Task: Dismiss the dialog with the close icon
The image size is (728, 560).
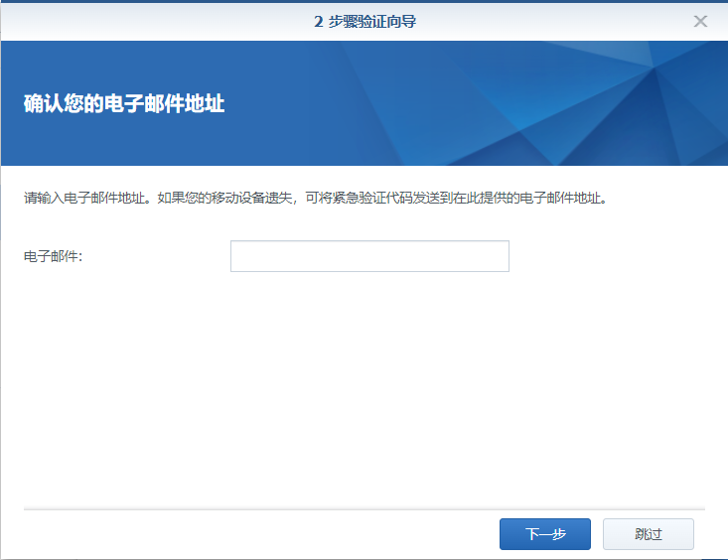Action: point(700,21)
